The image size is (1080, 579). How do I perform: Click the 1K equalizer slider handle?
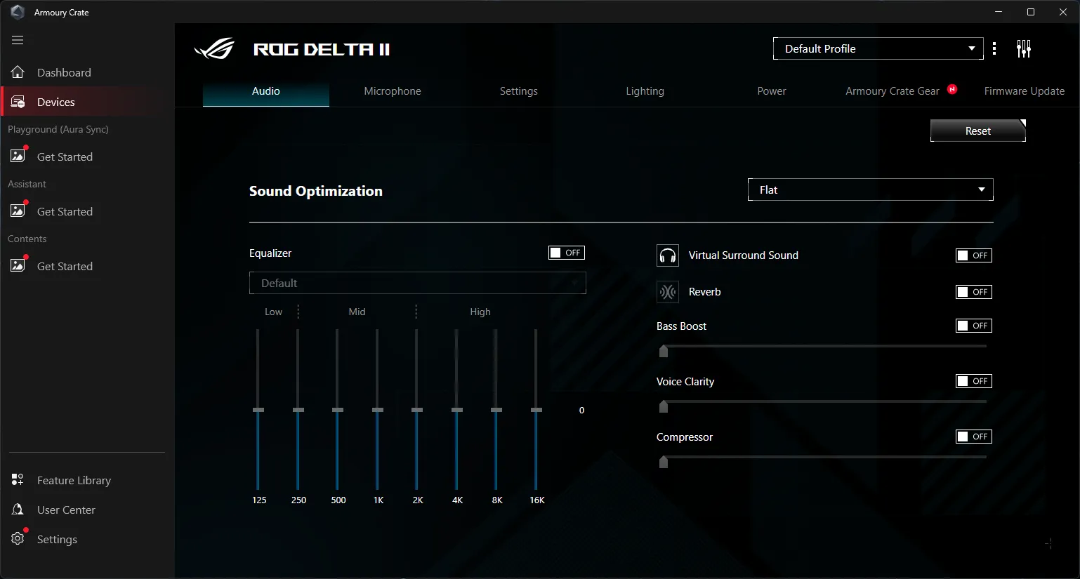378,410
